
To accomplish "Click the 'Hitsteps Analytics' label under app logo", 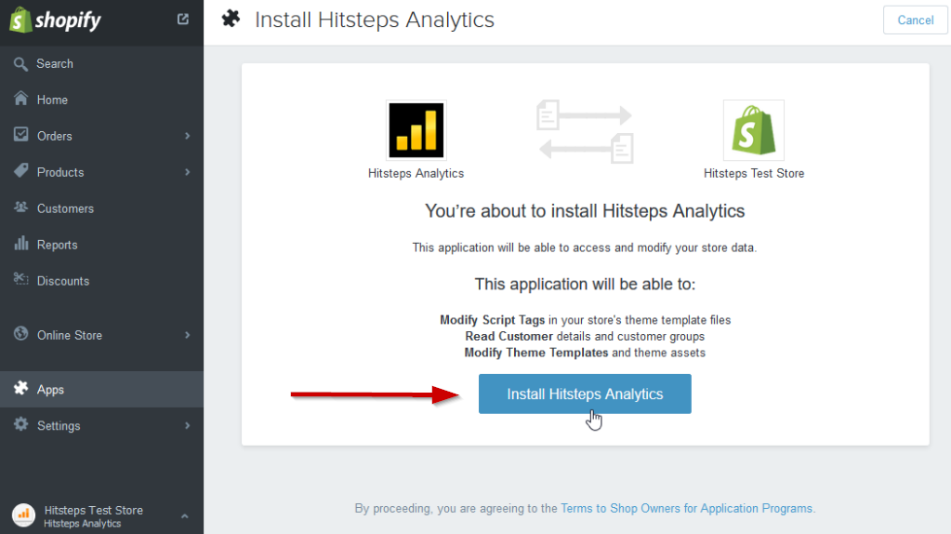I will click(416, 174).
